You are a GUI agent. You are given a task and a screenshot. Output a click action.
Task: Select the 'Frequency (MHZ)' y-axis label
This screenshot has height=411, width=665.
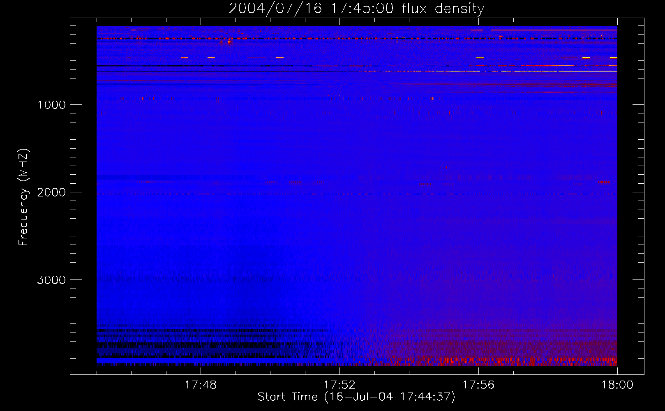coord(23,197)
